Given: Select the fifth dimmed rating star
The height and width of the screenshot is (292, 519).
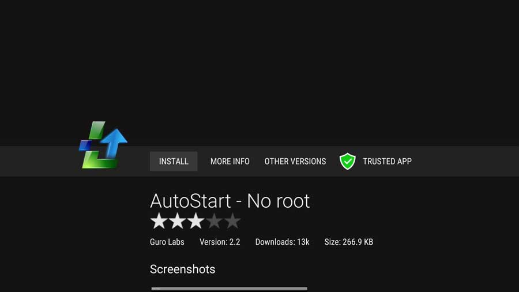Looking at the screenshot, I should click(232, 221).
